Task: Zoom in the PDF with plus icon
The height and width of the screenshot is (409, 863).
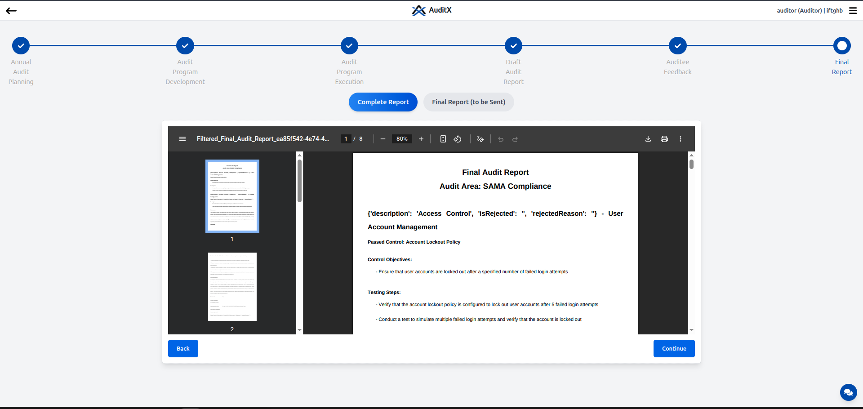Action: pos(421,139)
